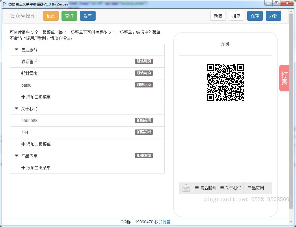Click the plus icon under 关于我们 submenu list

point(23,144)
